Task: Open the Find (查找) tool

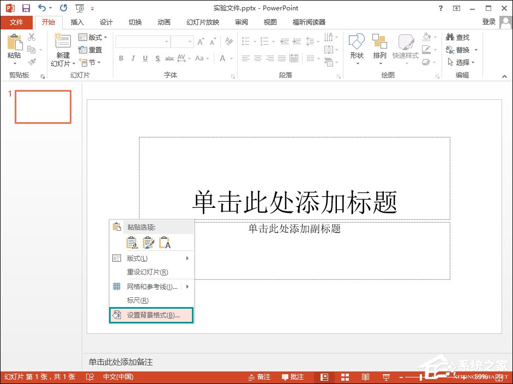Action: pos(461,37)
